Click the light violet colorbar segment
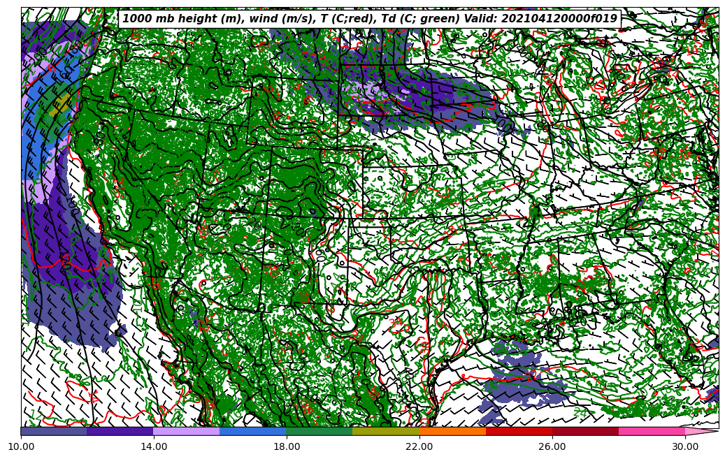725x459 pixels. [x=187, y=431]
